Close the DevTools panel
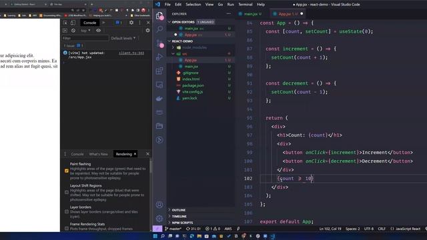This screenshot has height=240, width=427. 148,23
